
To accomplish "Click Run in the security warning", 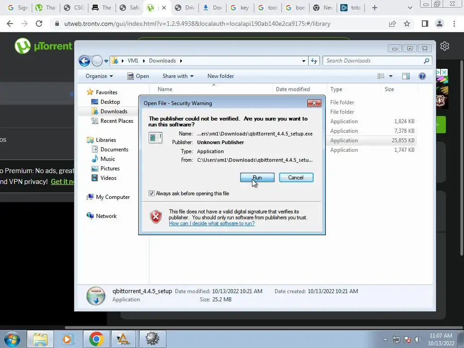I will [257, 178].
